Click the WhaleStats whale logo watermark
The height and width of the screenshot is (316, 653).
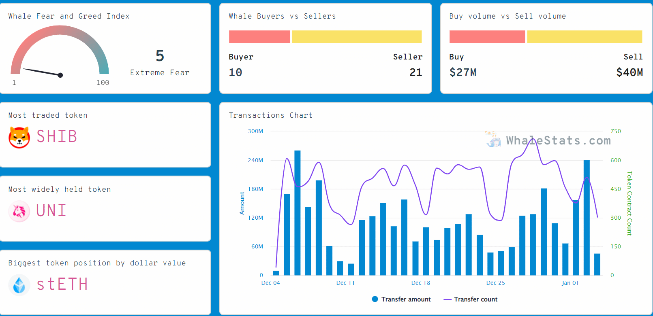(493, 140)
